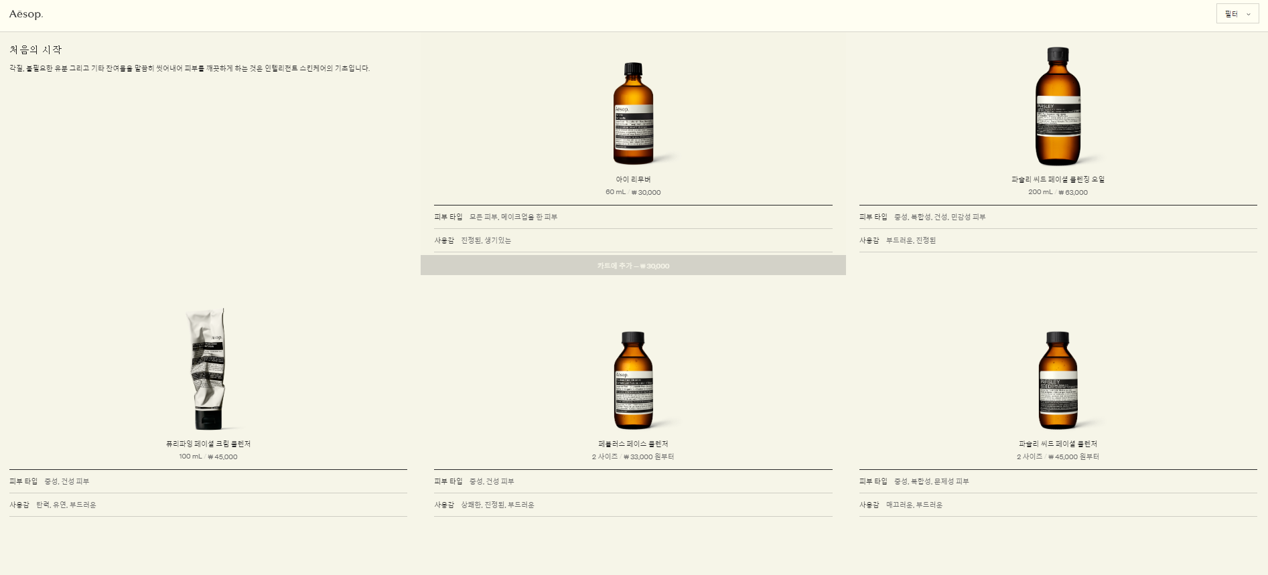This screenshot has width=1268, height=575.
Task: Click 모든 피부, 메이크업을 한 피부 skin type
Action: [513, 217]
